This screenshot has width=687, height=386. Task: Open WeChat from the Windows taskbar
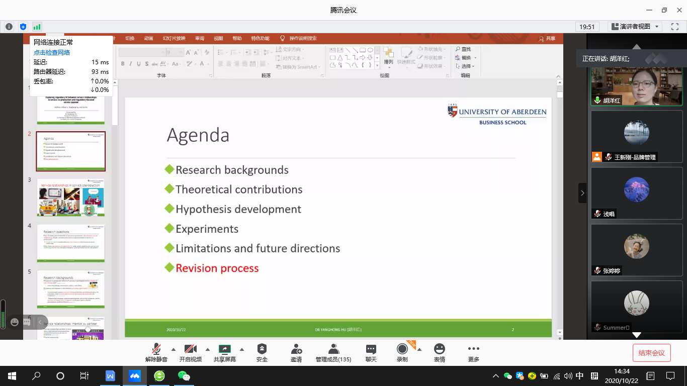184,376
